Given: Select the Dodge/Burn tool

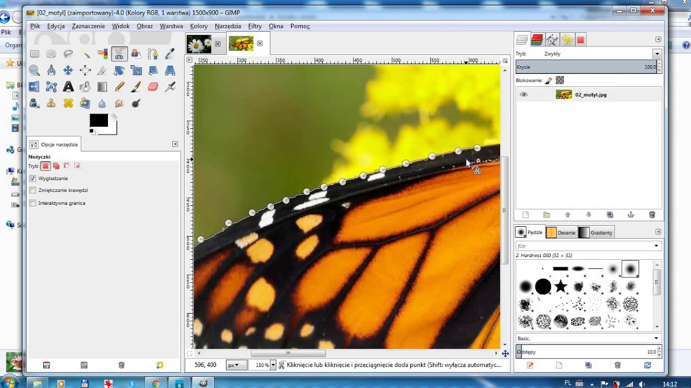Looking at the screenshot, I should [136, 103].
